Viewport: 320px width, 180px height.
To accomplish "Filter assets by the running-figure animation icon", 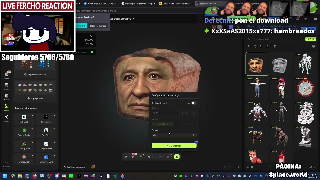I will click(x=267, y=46).
